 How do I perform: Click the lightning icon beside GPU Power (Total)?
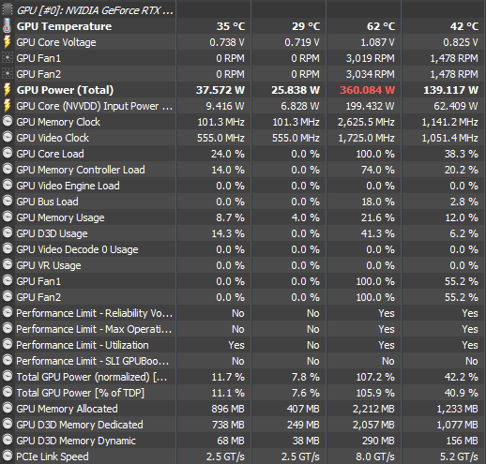7,90
